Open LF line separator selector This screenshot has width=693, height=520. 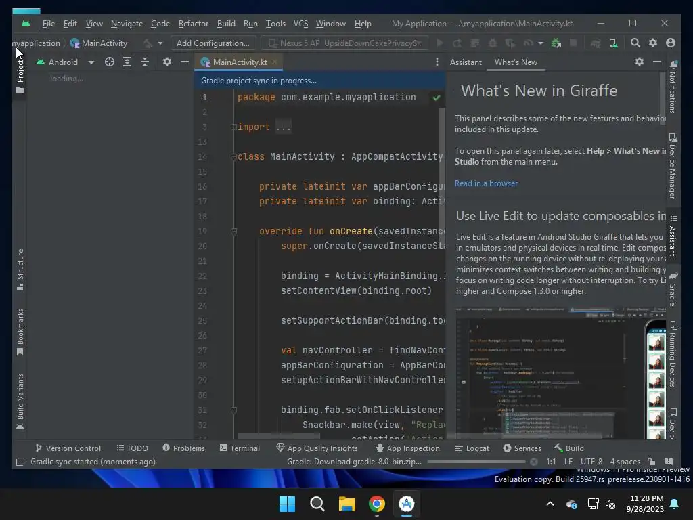[x=568, y=462]
